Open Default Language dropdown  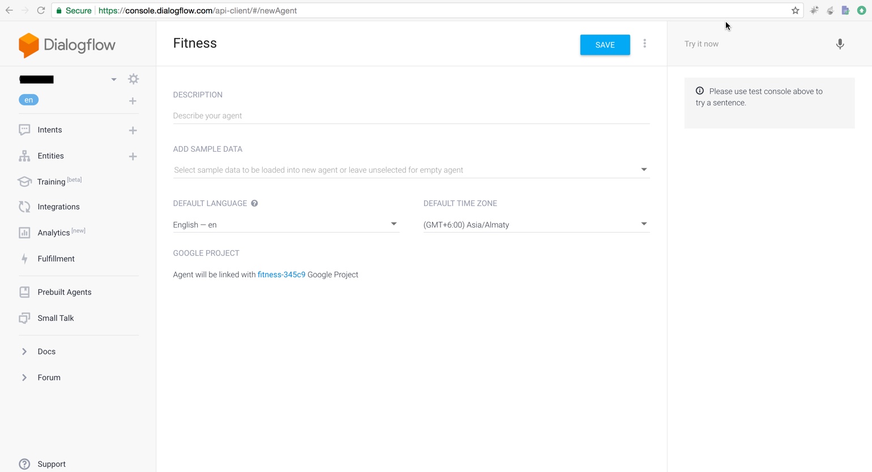coord(286,225)
